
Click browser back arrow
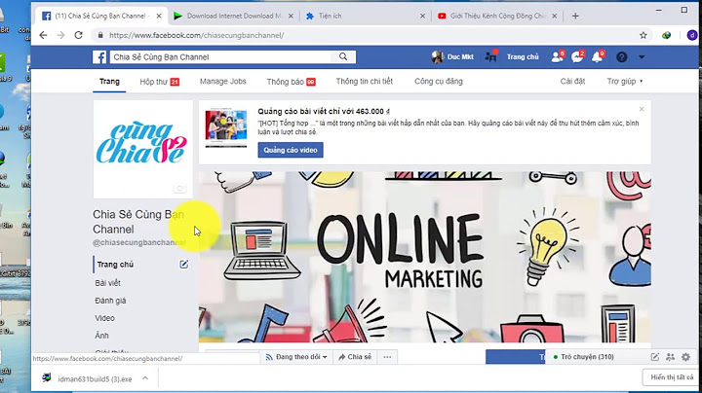43,35
